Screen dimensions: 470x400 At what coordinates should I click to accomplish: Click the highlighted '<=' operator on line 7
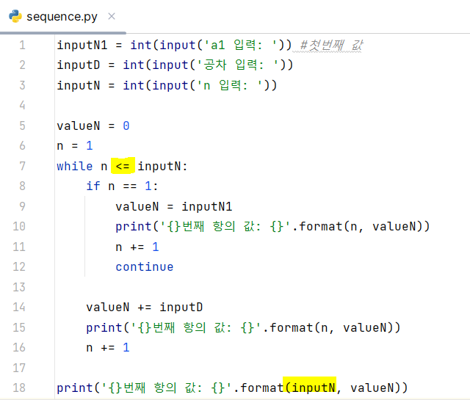123,166
